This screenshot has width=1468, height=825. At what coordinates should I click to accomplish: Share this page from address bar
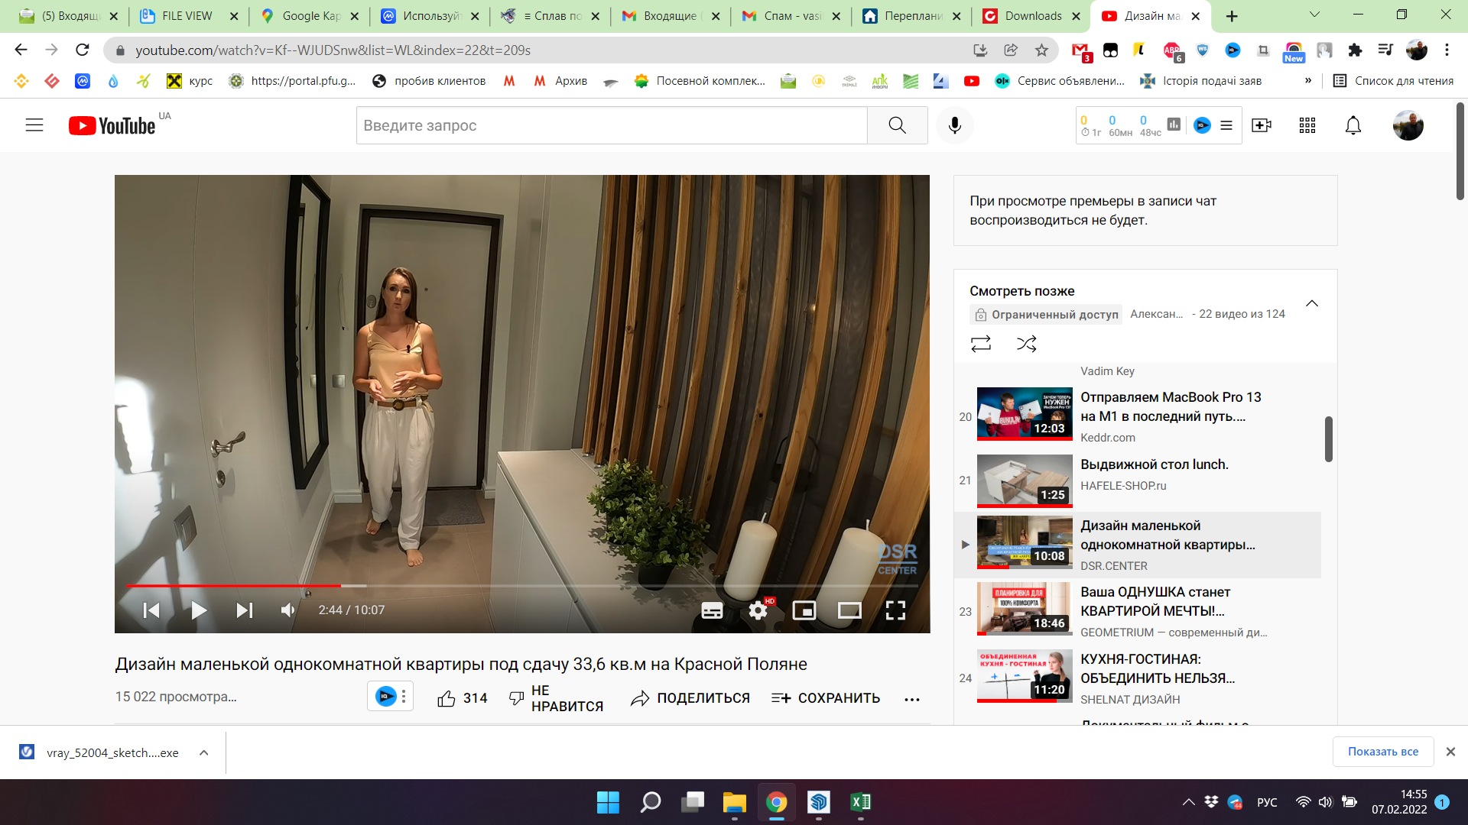(x=1011, y=50)
